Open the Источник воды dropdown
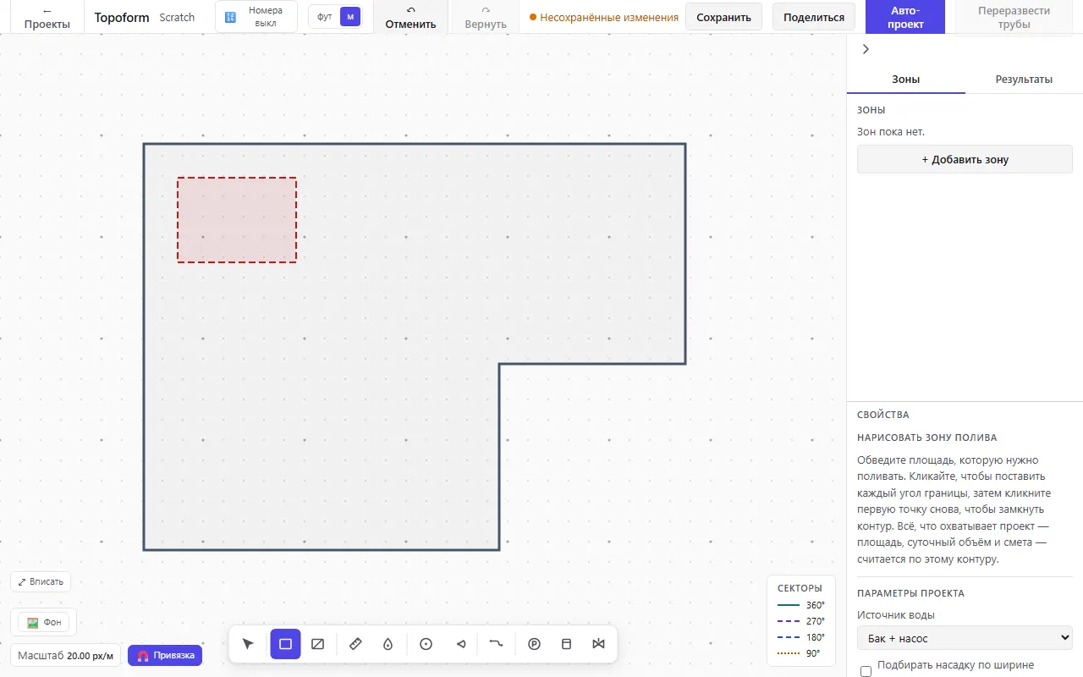This screenshot has height=677, width=1083. coord(965,638)
